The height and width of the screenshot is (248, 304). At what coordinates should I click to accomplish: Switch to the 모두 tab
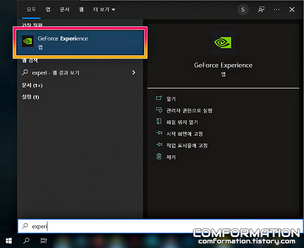31,9
